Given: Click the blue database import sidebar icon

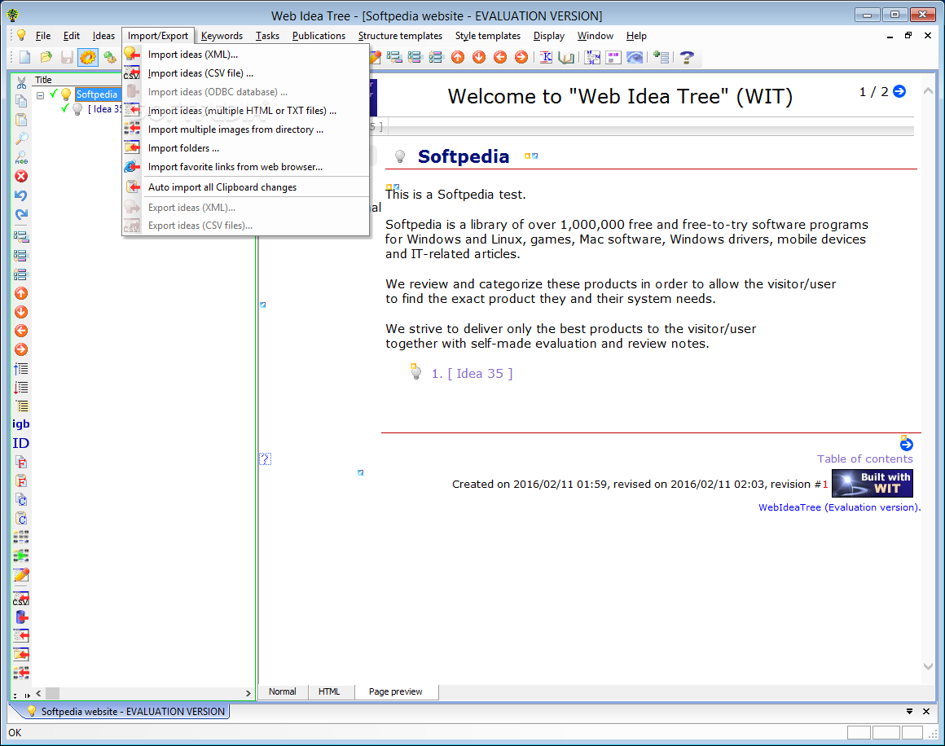Looking at the screenshot, I should click(x=21, y=617).
